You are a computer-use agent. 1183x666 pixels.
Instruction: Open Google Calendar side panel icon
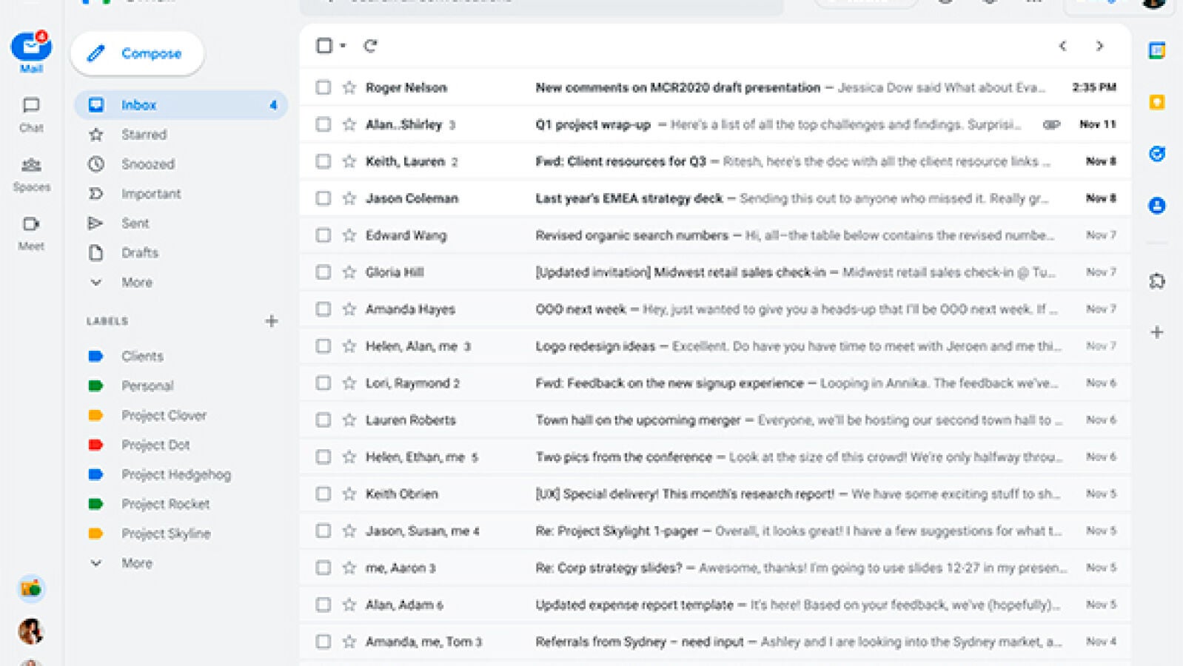1156,50
